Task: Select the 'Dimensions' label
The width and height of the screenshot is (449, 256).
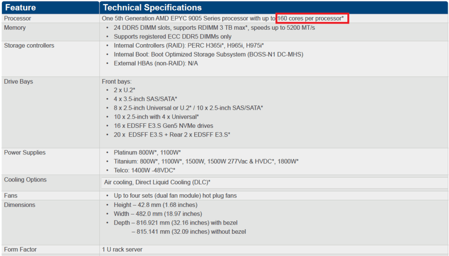Action: (x=19, y=205)
